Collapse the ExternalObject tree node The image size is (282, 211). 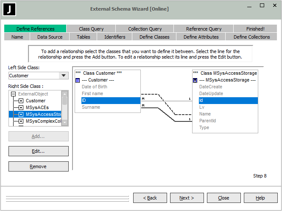(13, 94)
